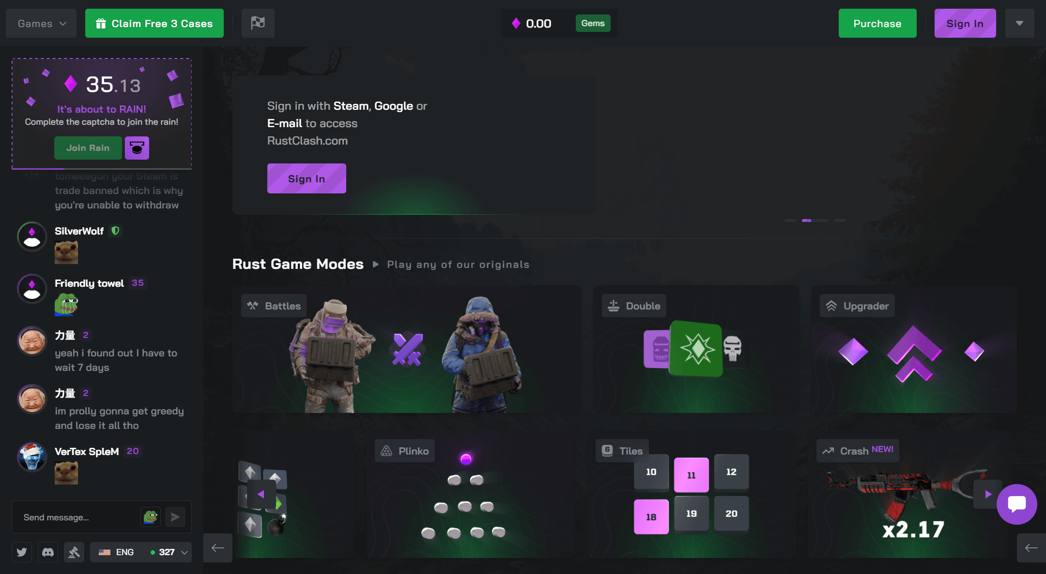
Task: Open the Twitter social link icon
Action: click(x=22, y=552)
